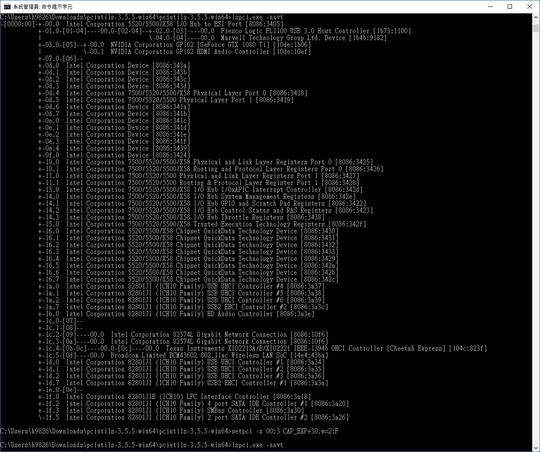Click the 'HD Audio Controller [8086:3a3e]' line
The image size is (540, 452).
(176, 314)
